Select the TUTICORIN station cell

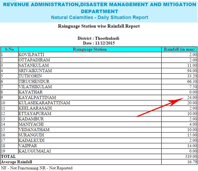(90, 76)
